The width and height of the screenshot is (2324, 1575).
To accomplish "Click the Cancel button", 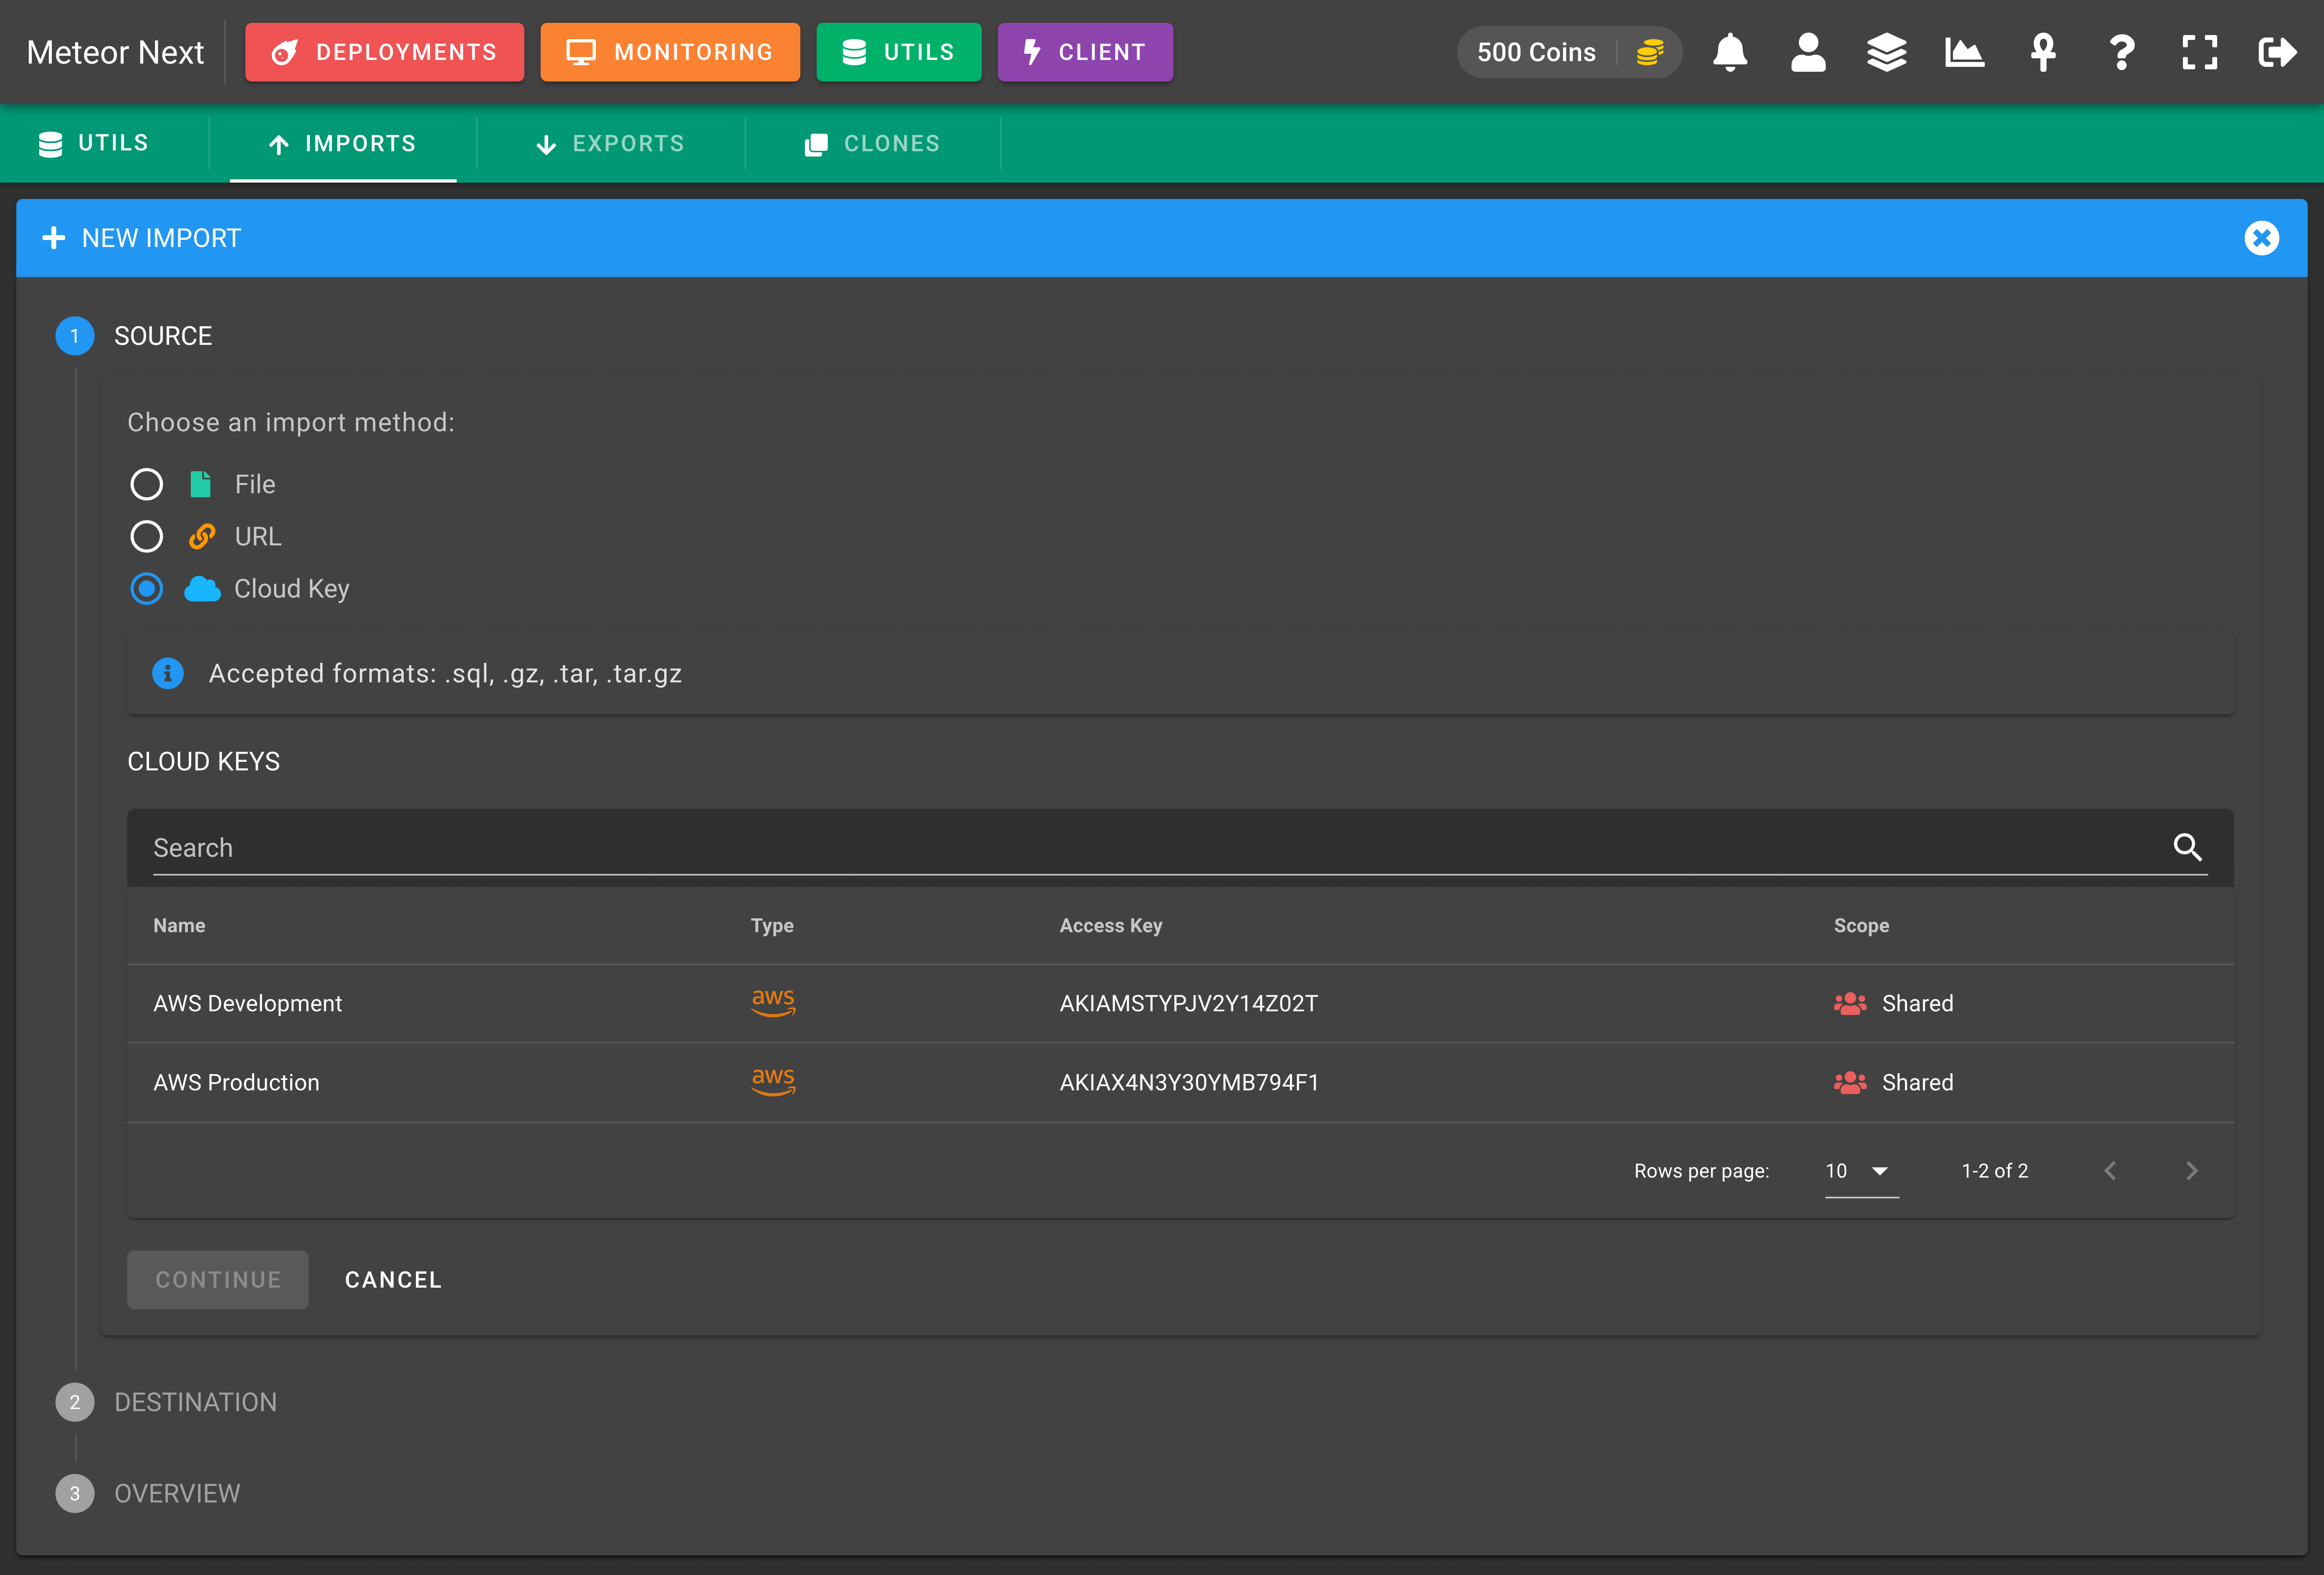I will click(393, 1279).
